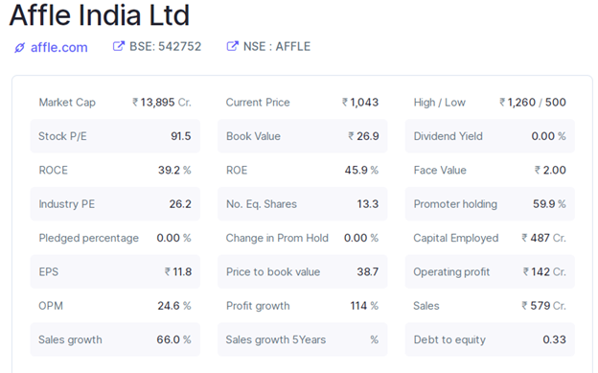Select the Book Value cell

pos(303,136)
